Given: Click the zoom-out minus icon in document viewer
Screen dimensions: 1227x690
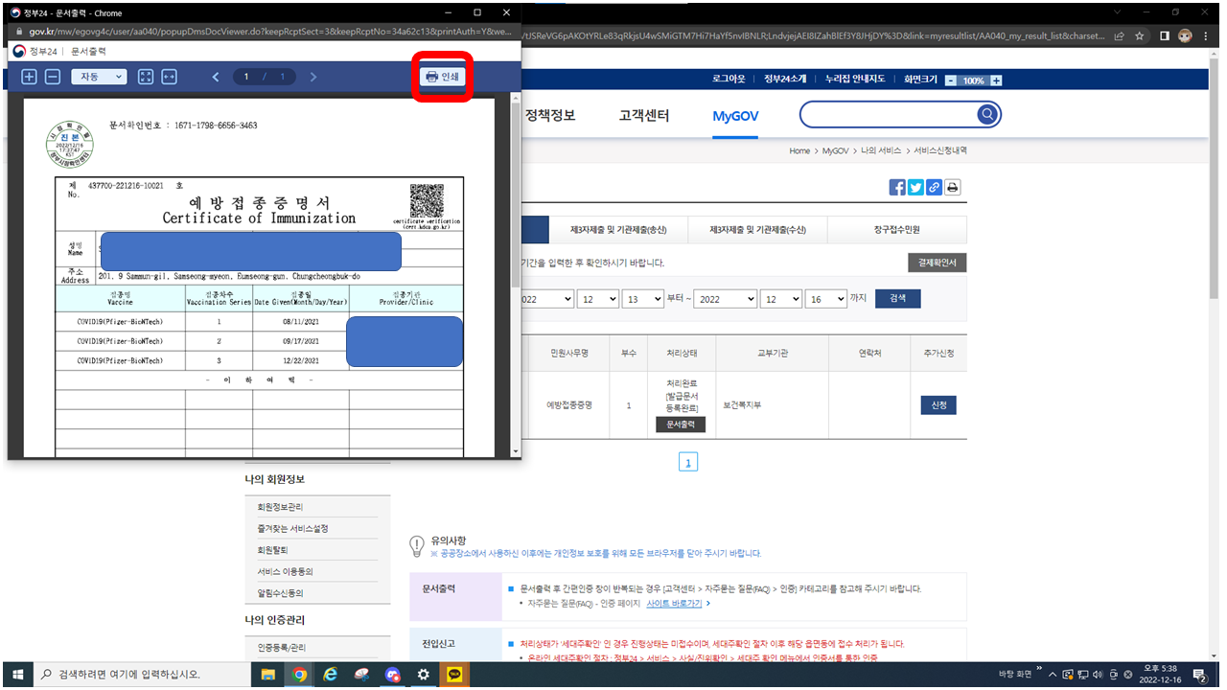Looking at the screenshot, I should pos(53,77).
